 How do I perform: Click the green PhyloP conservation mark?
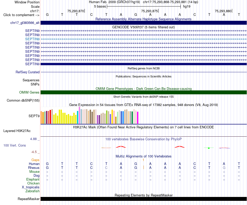click(x=209, y=148)
